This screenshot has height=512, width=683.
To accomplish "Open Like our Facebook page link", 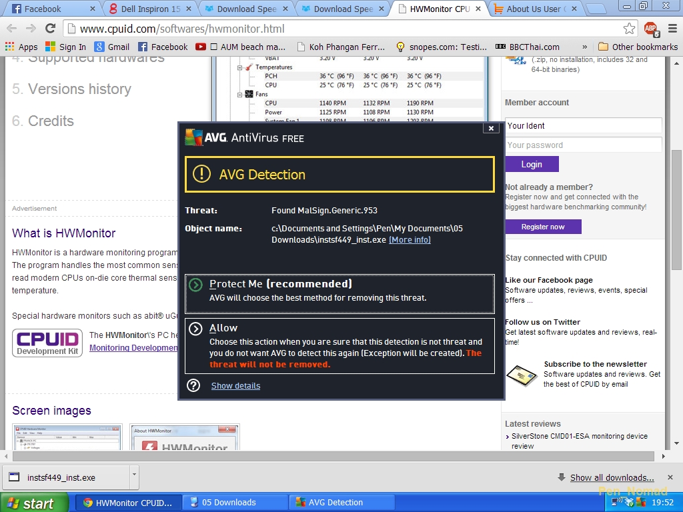I will [x=549, y=280].
